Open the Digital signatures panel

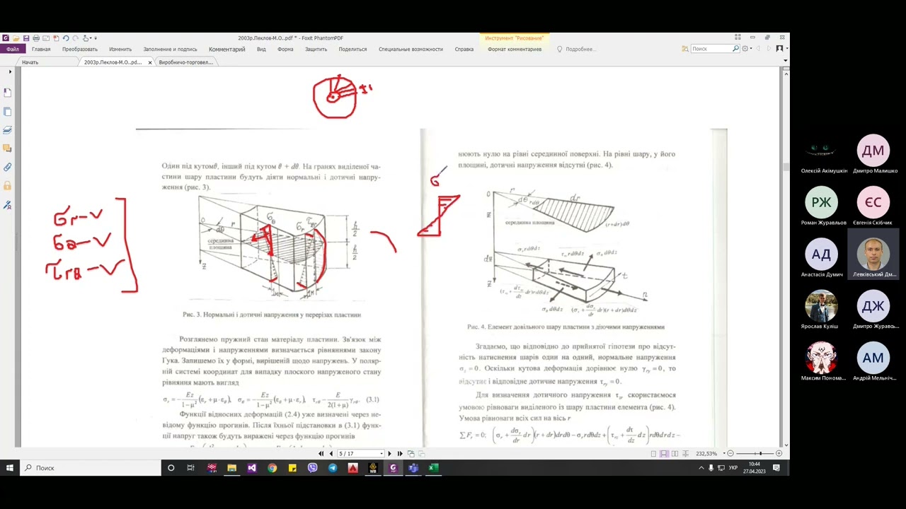[x=8, y=205]
